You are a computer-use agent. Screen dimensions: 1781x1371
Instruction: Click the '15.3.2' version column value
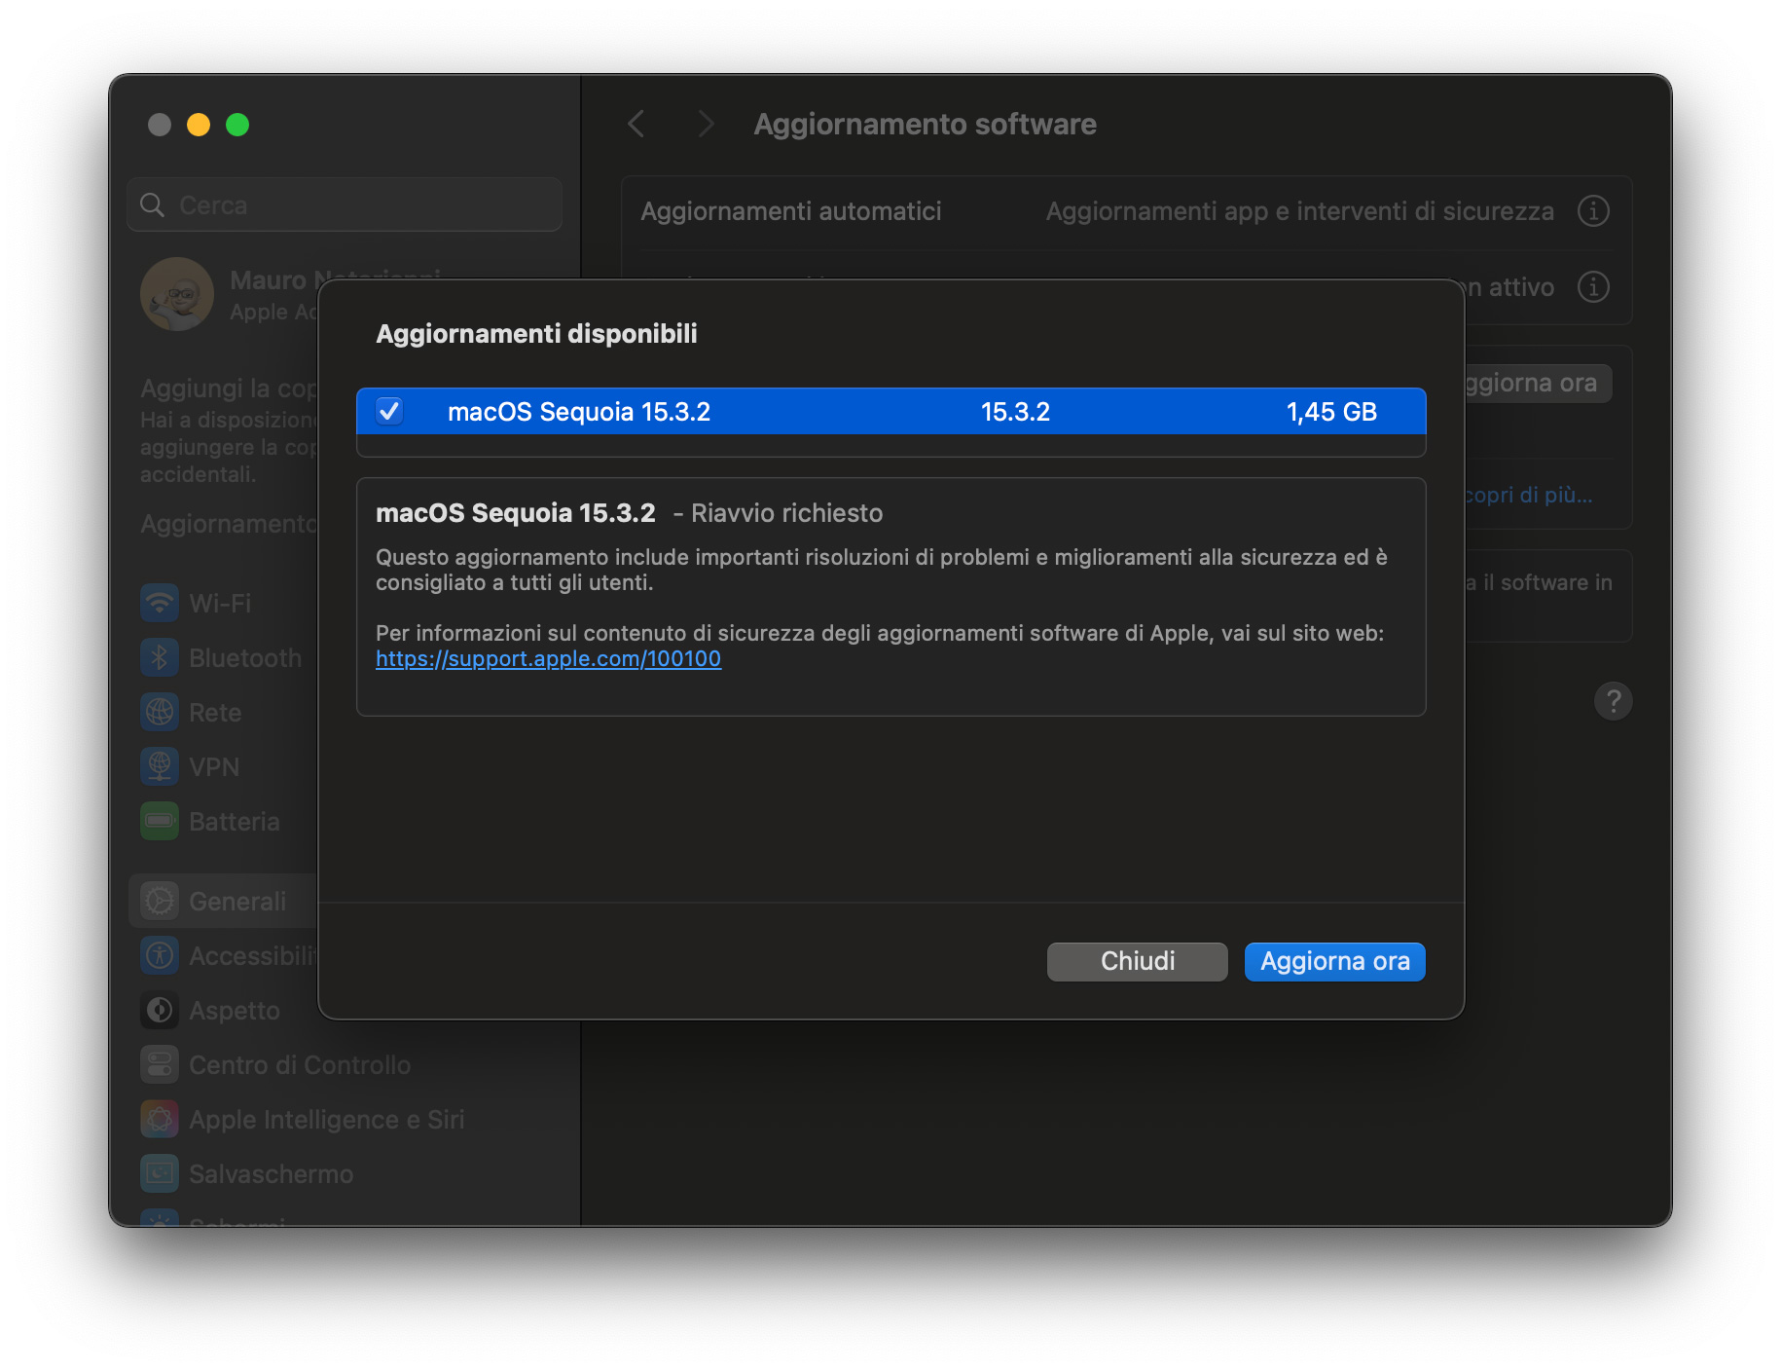pyautogui.click(x=1015, y=412)
